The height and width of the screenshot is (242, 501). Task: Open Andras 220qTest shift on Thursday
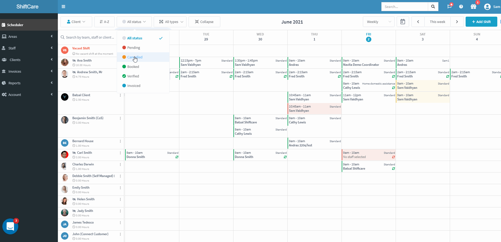315,143
